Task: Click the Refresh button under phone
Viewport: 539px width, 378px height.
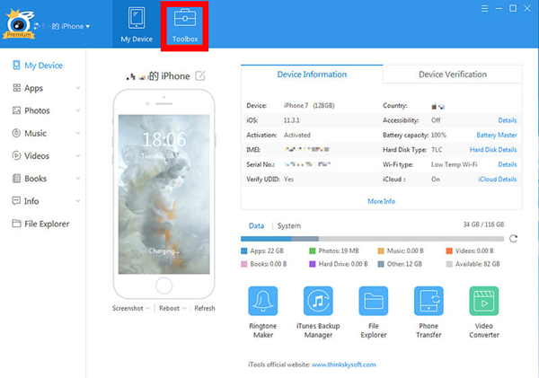Action: pyautogui.click(x=205, y=308)
